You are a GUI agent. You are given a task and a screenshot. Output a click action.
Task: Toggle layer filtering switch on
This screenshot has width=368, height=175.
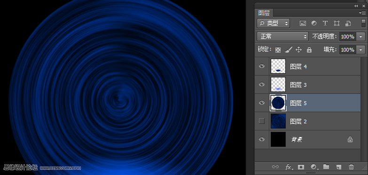click(363, 23)
